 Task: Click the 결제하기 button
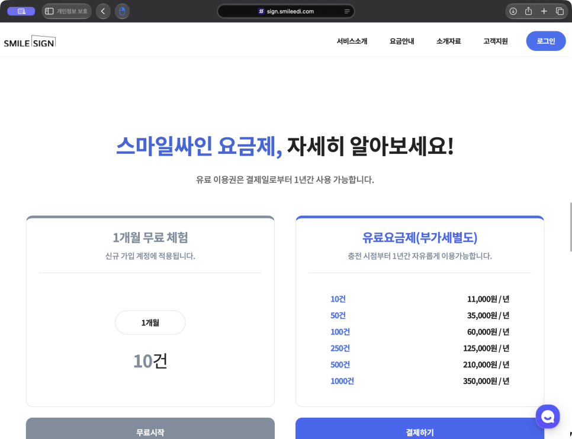pos(420,429)
